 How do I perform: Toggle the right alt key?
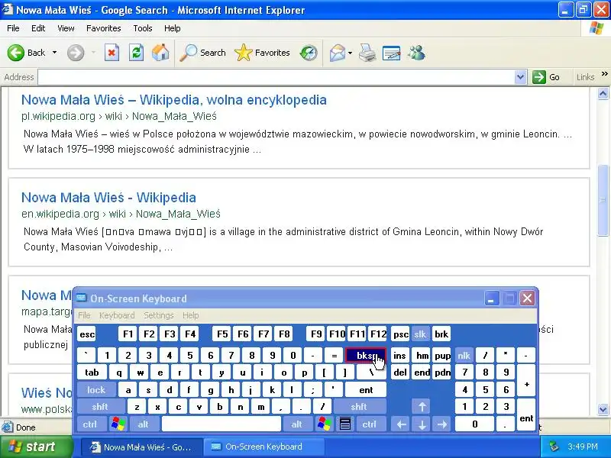[297, 424]
